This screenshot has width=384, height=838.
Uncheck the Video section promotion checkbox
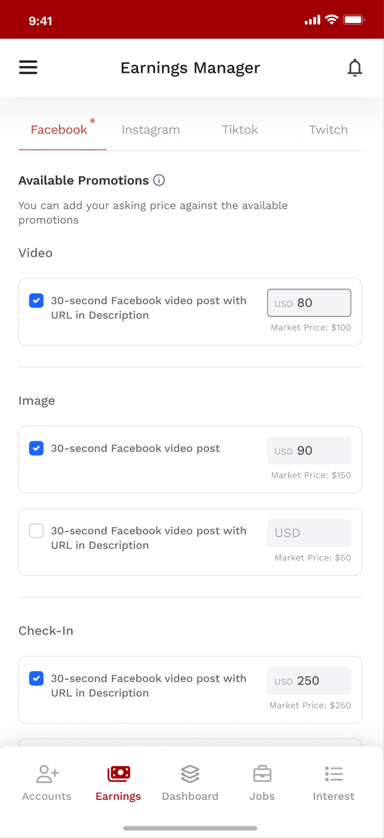pyautogui.click(x=36, y=301)
